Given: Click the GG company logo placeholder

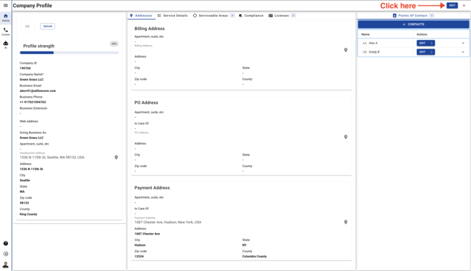Looking at the screenshot, I should point(27,27).
